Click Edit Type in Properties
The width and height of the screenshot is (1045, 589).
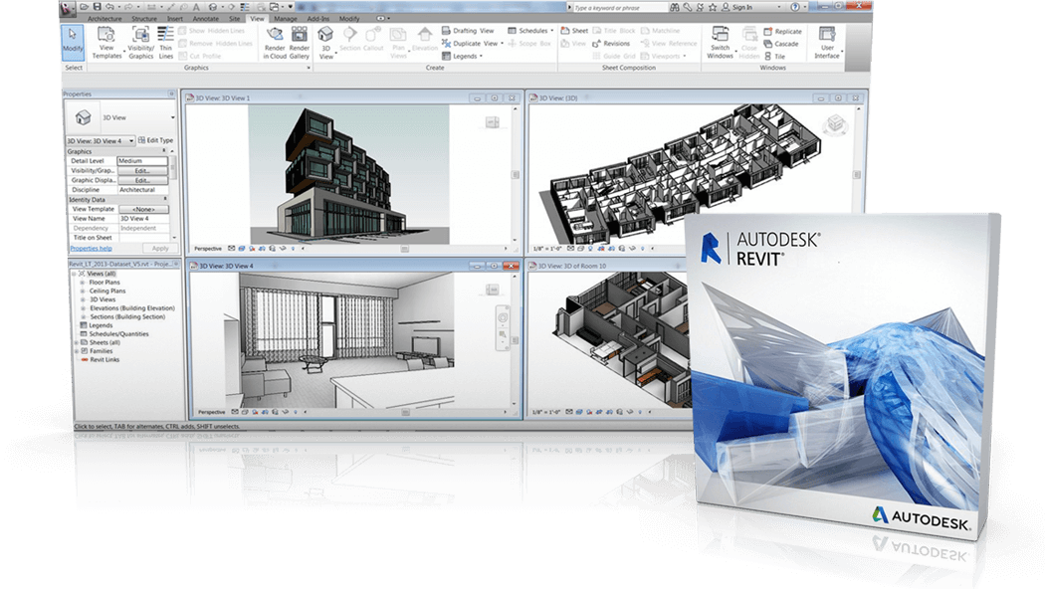pyautogui.click(x=156, y=140)
